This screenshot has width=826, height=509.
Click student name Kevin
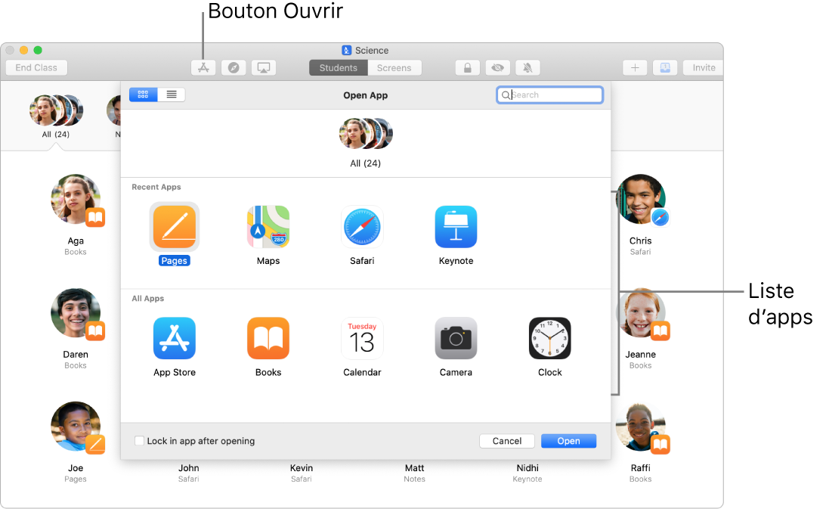click(x=302, y=468)
